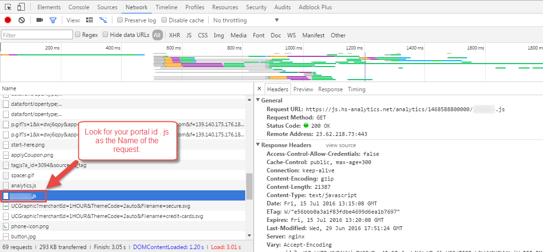Viewport: 543px width, 252px height.
Task: Open the Console panel tab
Action: (x=79, y=7)
